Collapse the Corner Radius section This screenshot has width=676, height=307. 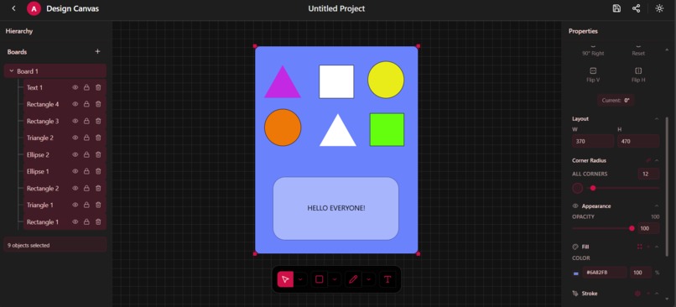click(657, 160)
